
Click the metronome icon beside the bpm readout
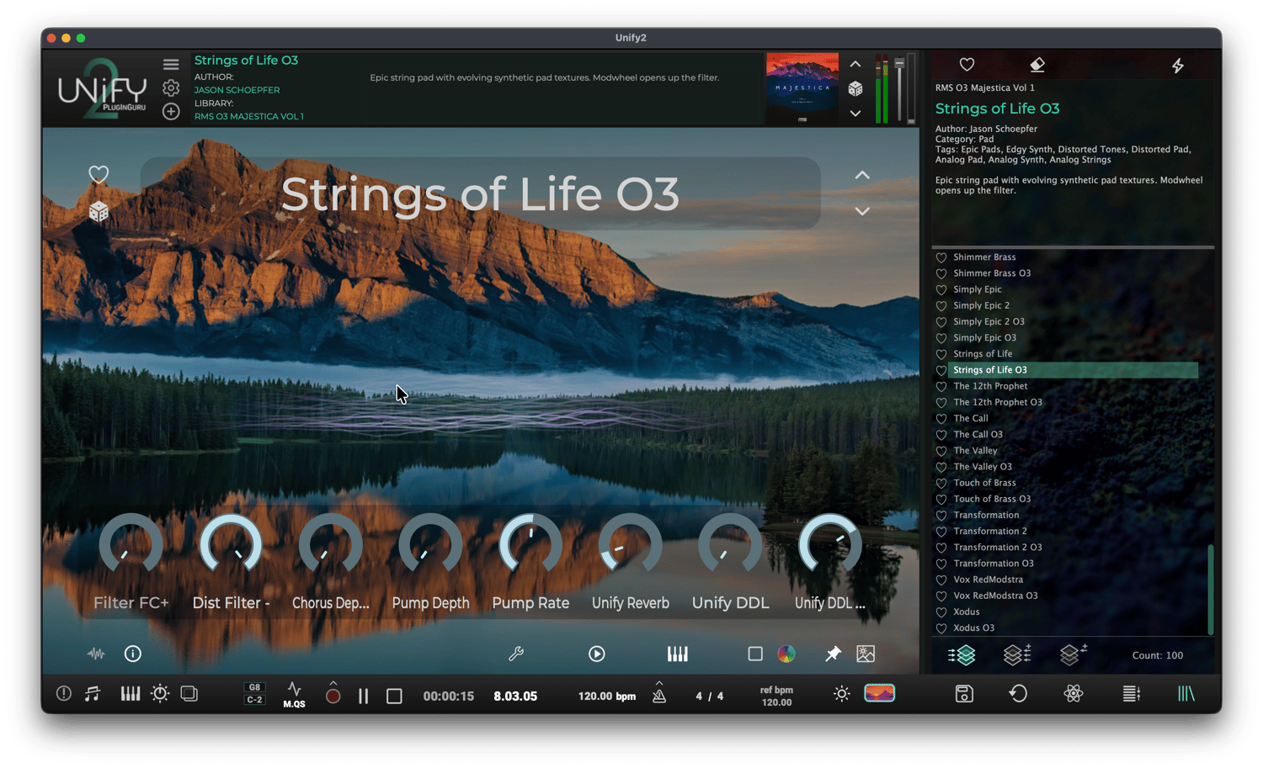pyautogui.click(x=659, y=696)
